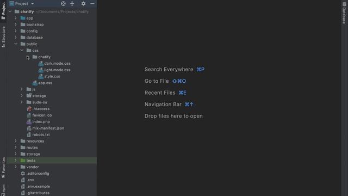Select the .htaccess file name
The height and width of the screenshot is (196, 348).
(x=41, y=109)
